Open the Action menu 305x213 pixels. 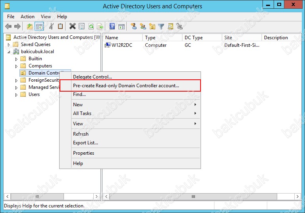(x=28, y=17)
